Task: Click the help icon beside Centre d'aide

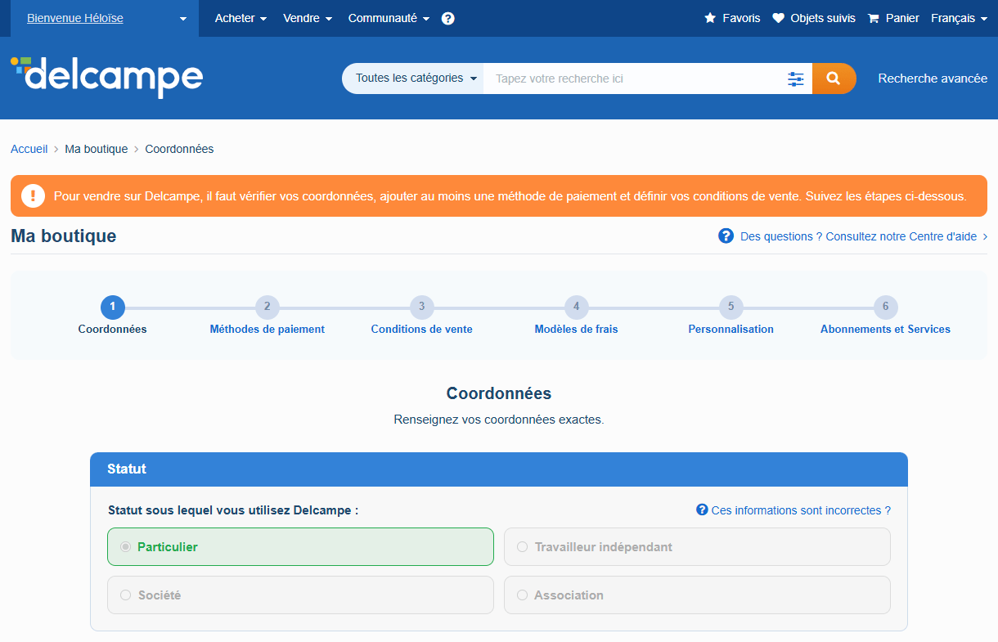Action: (x=726, y=236)
